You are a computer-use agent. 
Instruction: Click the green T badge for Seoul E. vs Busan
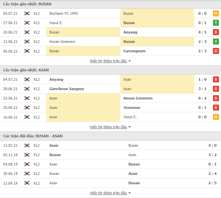[216, 23]
